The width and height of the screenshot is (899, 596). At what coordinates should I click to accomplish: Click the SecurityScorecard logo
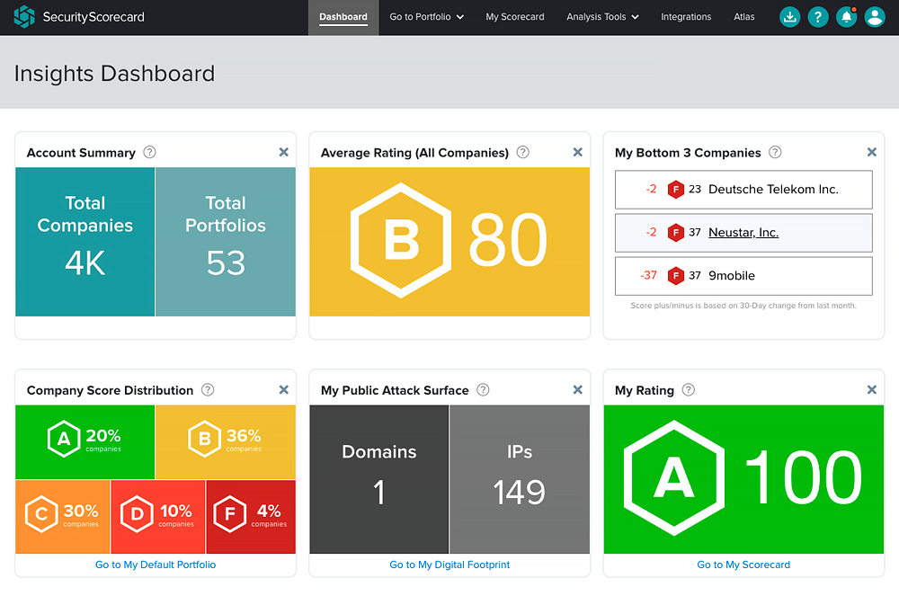click(x=79, y=16)
